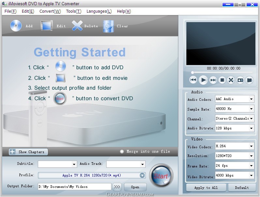Take a snapshot of the preview
Screen dimensions: 260x197
240,80
